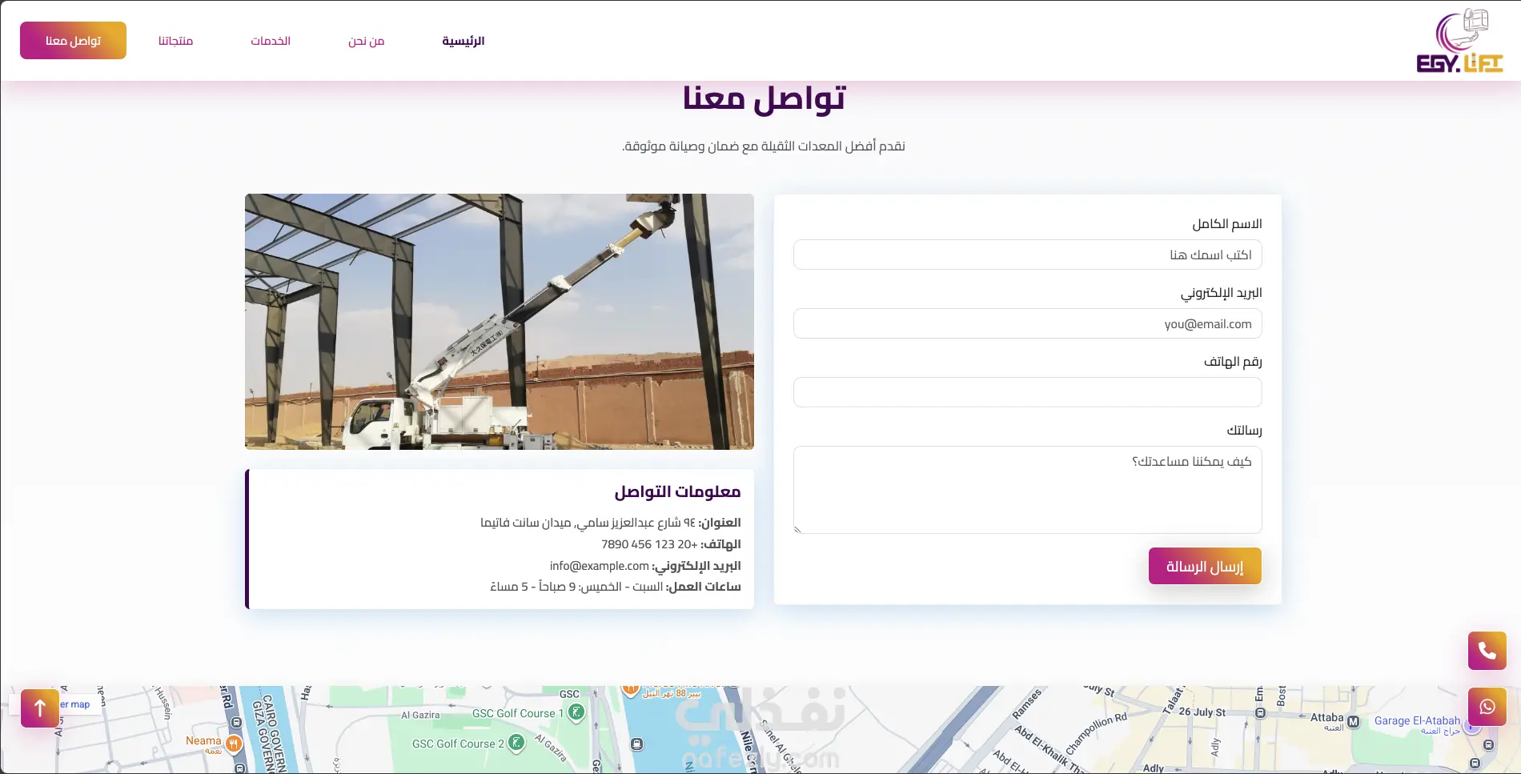
Task: Click the البريد الإلكتروني form label
Action: click(1222, 293)
